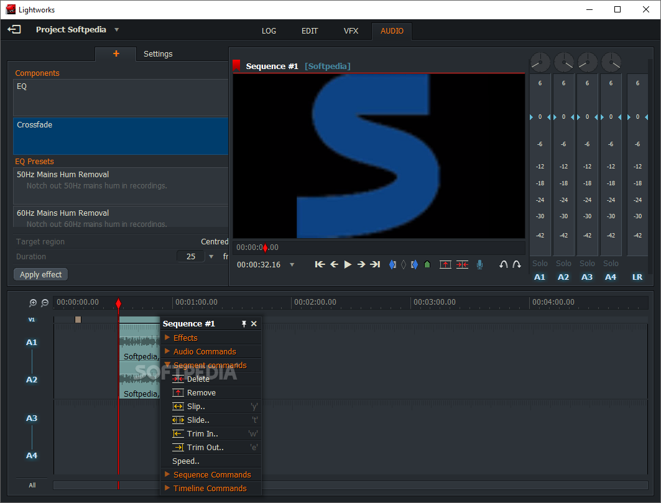The width and height of the screenshot is (661, 503).
Task: Open the Project Softpedia dropdown arrow
Action: tap(117, 30)
